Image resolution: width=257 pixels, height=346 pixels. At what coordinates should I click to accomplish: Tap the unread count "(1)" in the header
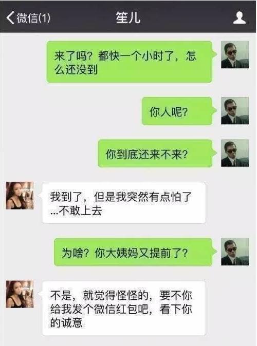coord(44,18)
